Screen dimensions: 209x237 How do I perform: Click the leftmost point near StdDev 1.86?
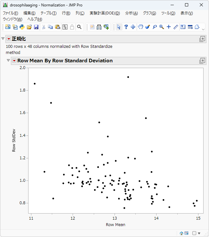[x=35, y=84]
